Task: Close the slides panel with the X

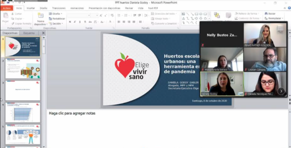Action: tap(43, 33)
